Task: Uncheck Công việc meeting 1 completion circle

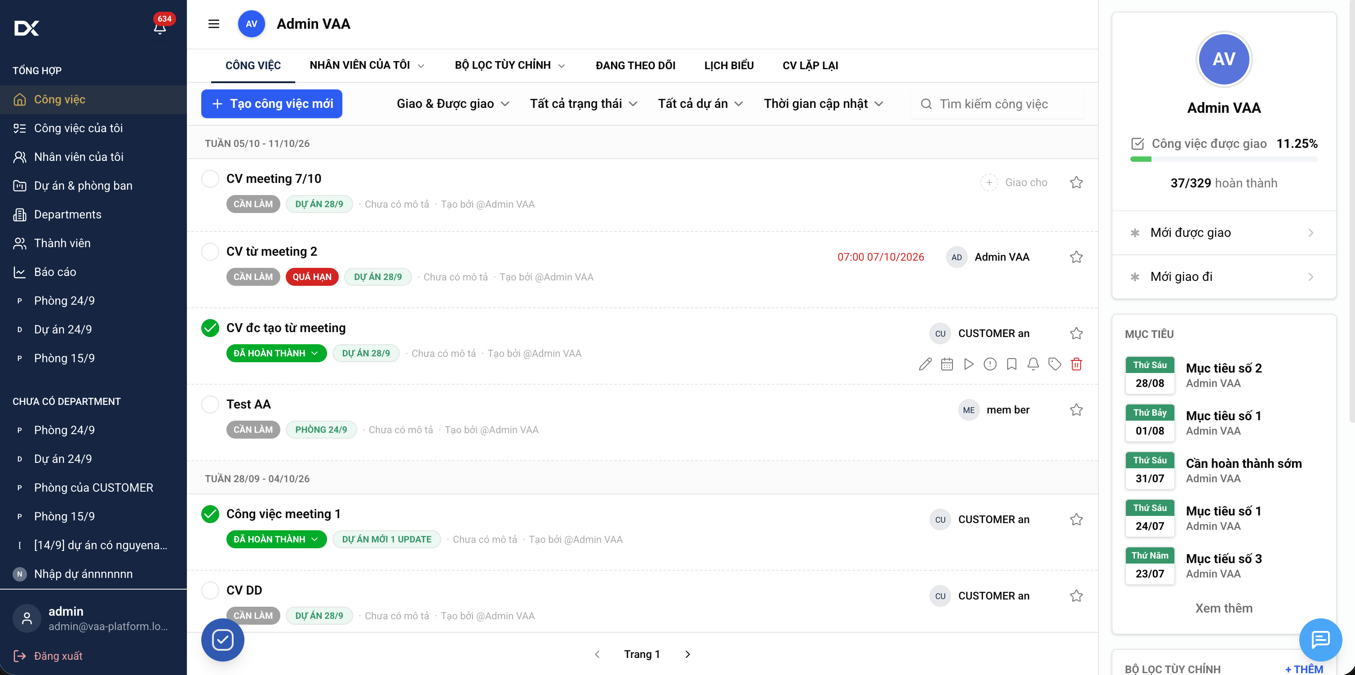Action: pyautogui.click(x=210, y=514)
